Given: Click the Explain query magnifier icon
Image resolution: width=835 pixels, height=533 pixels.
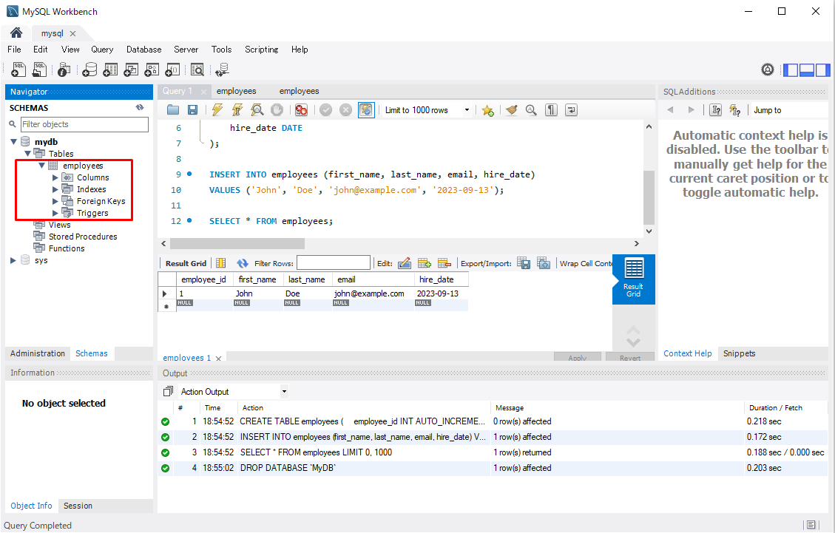Looking at the screenshot, I should tap(257, 110).
